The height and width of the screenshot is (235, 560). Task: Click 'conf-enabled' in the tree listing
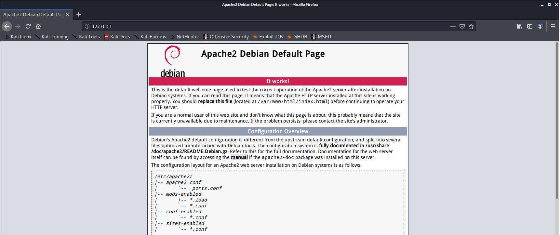tap(183, 212)
